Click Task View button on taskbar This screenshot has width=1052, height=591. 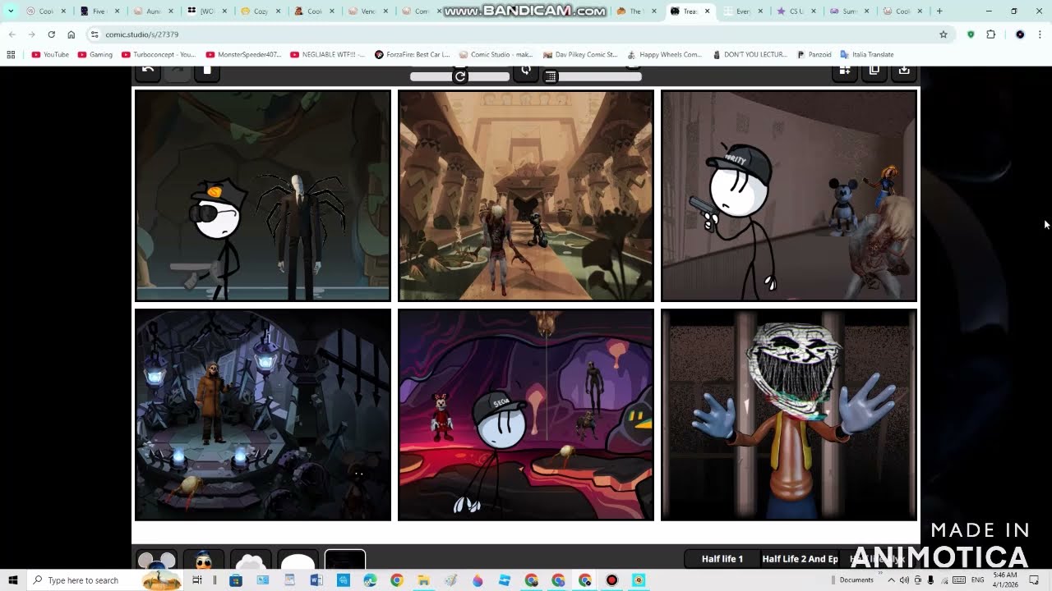tap(197, 580)
